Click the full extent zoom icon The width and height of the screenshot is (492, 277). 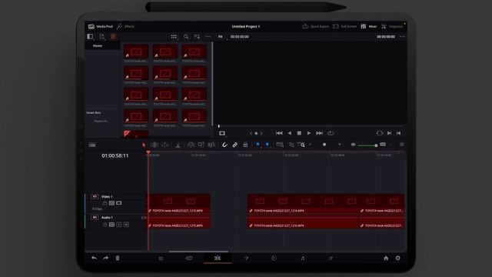[x=280, y=145]
